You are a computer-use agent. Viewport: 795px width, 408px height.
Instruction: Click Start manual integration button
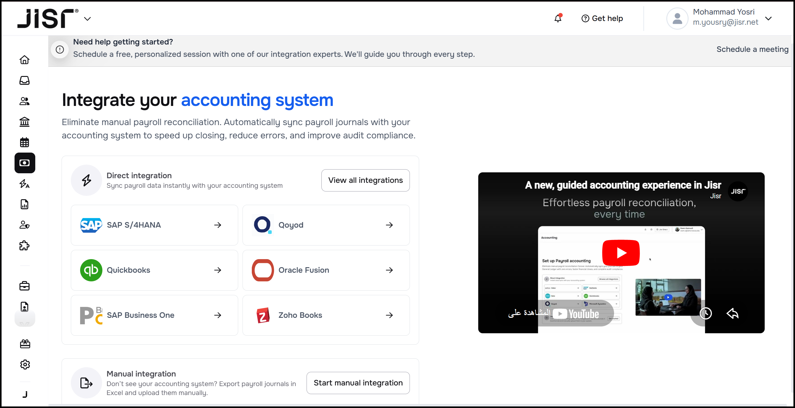[x=358, y=383]
